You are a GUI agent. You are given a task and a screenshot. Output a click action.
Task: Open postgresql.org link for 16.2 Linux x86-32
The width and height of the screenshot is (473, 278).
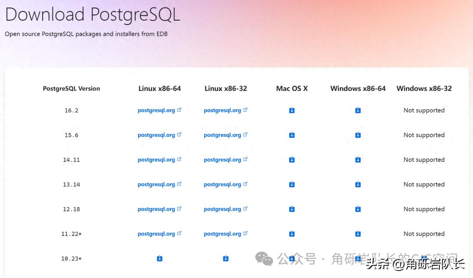point(226,110)
